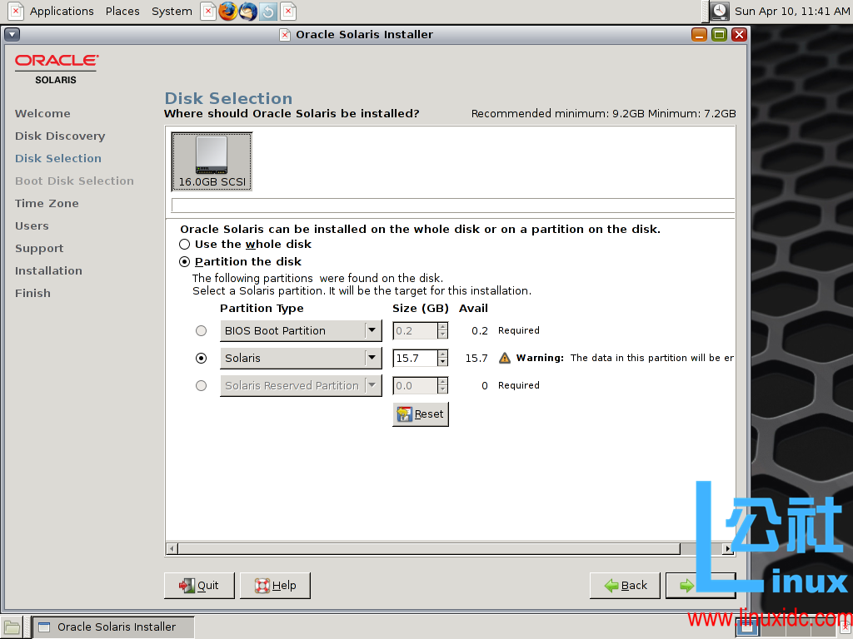Launch Firefox from the top panel
This screenshot has width=853, height=639.
[x=228, y=11]
